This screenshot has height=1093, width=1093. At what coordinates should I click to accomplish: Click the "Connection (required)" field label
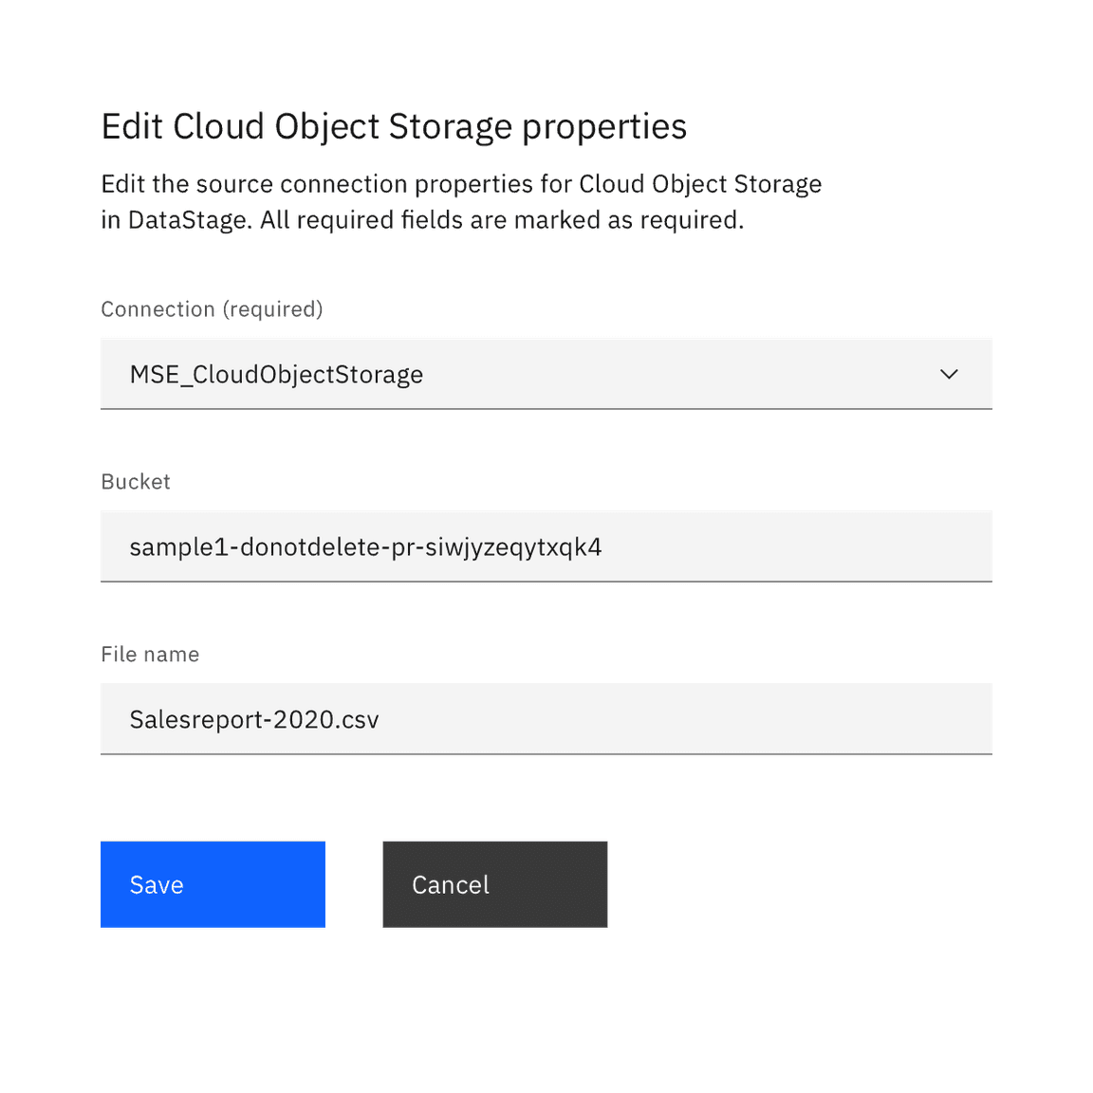pyautogui.click(x=212, y=309)
